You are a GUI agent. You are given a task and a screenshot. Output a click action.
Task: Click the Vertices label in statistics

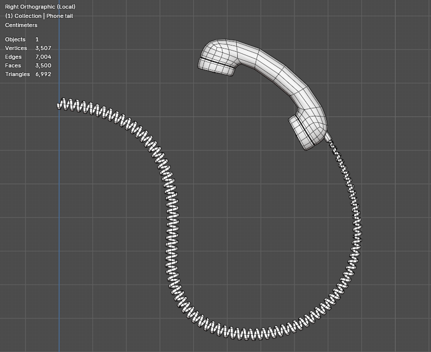pyautogui.click(x=16, y=48)
